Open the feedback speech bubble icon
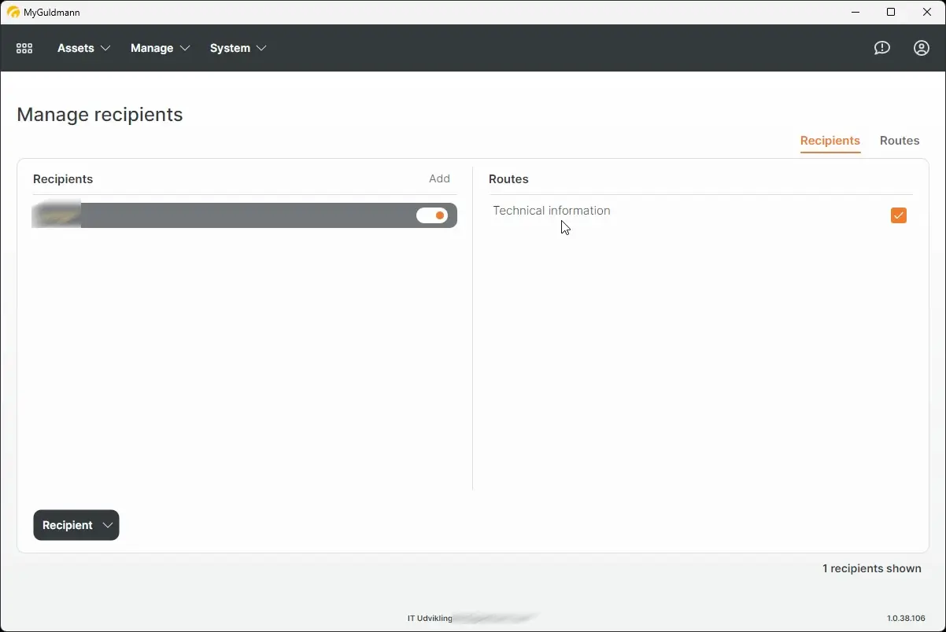The image size is (946, 632). (881, 48)
